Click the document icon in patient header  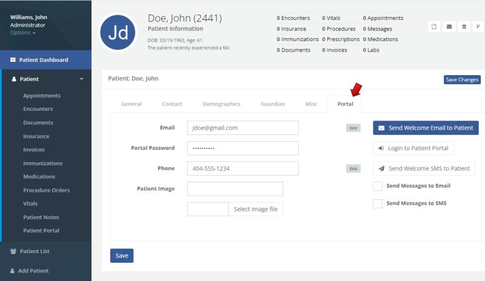click(434, 27)
